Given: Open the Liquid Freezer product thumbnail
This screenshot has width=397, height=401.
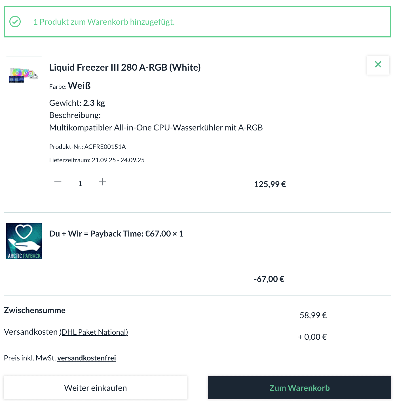Looking at the screenshot, I should [x=24, y=74].
